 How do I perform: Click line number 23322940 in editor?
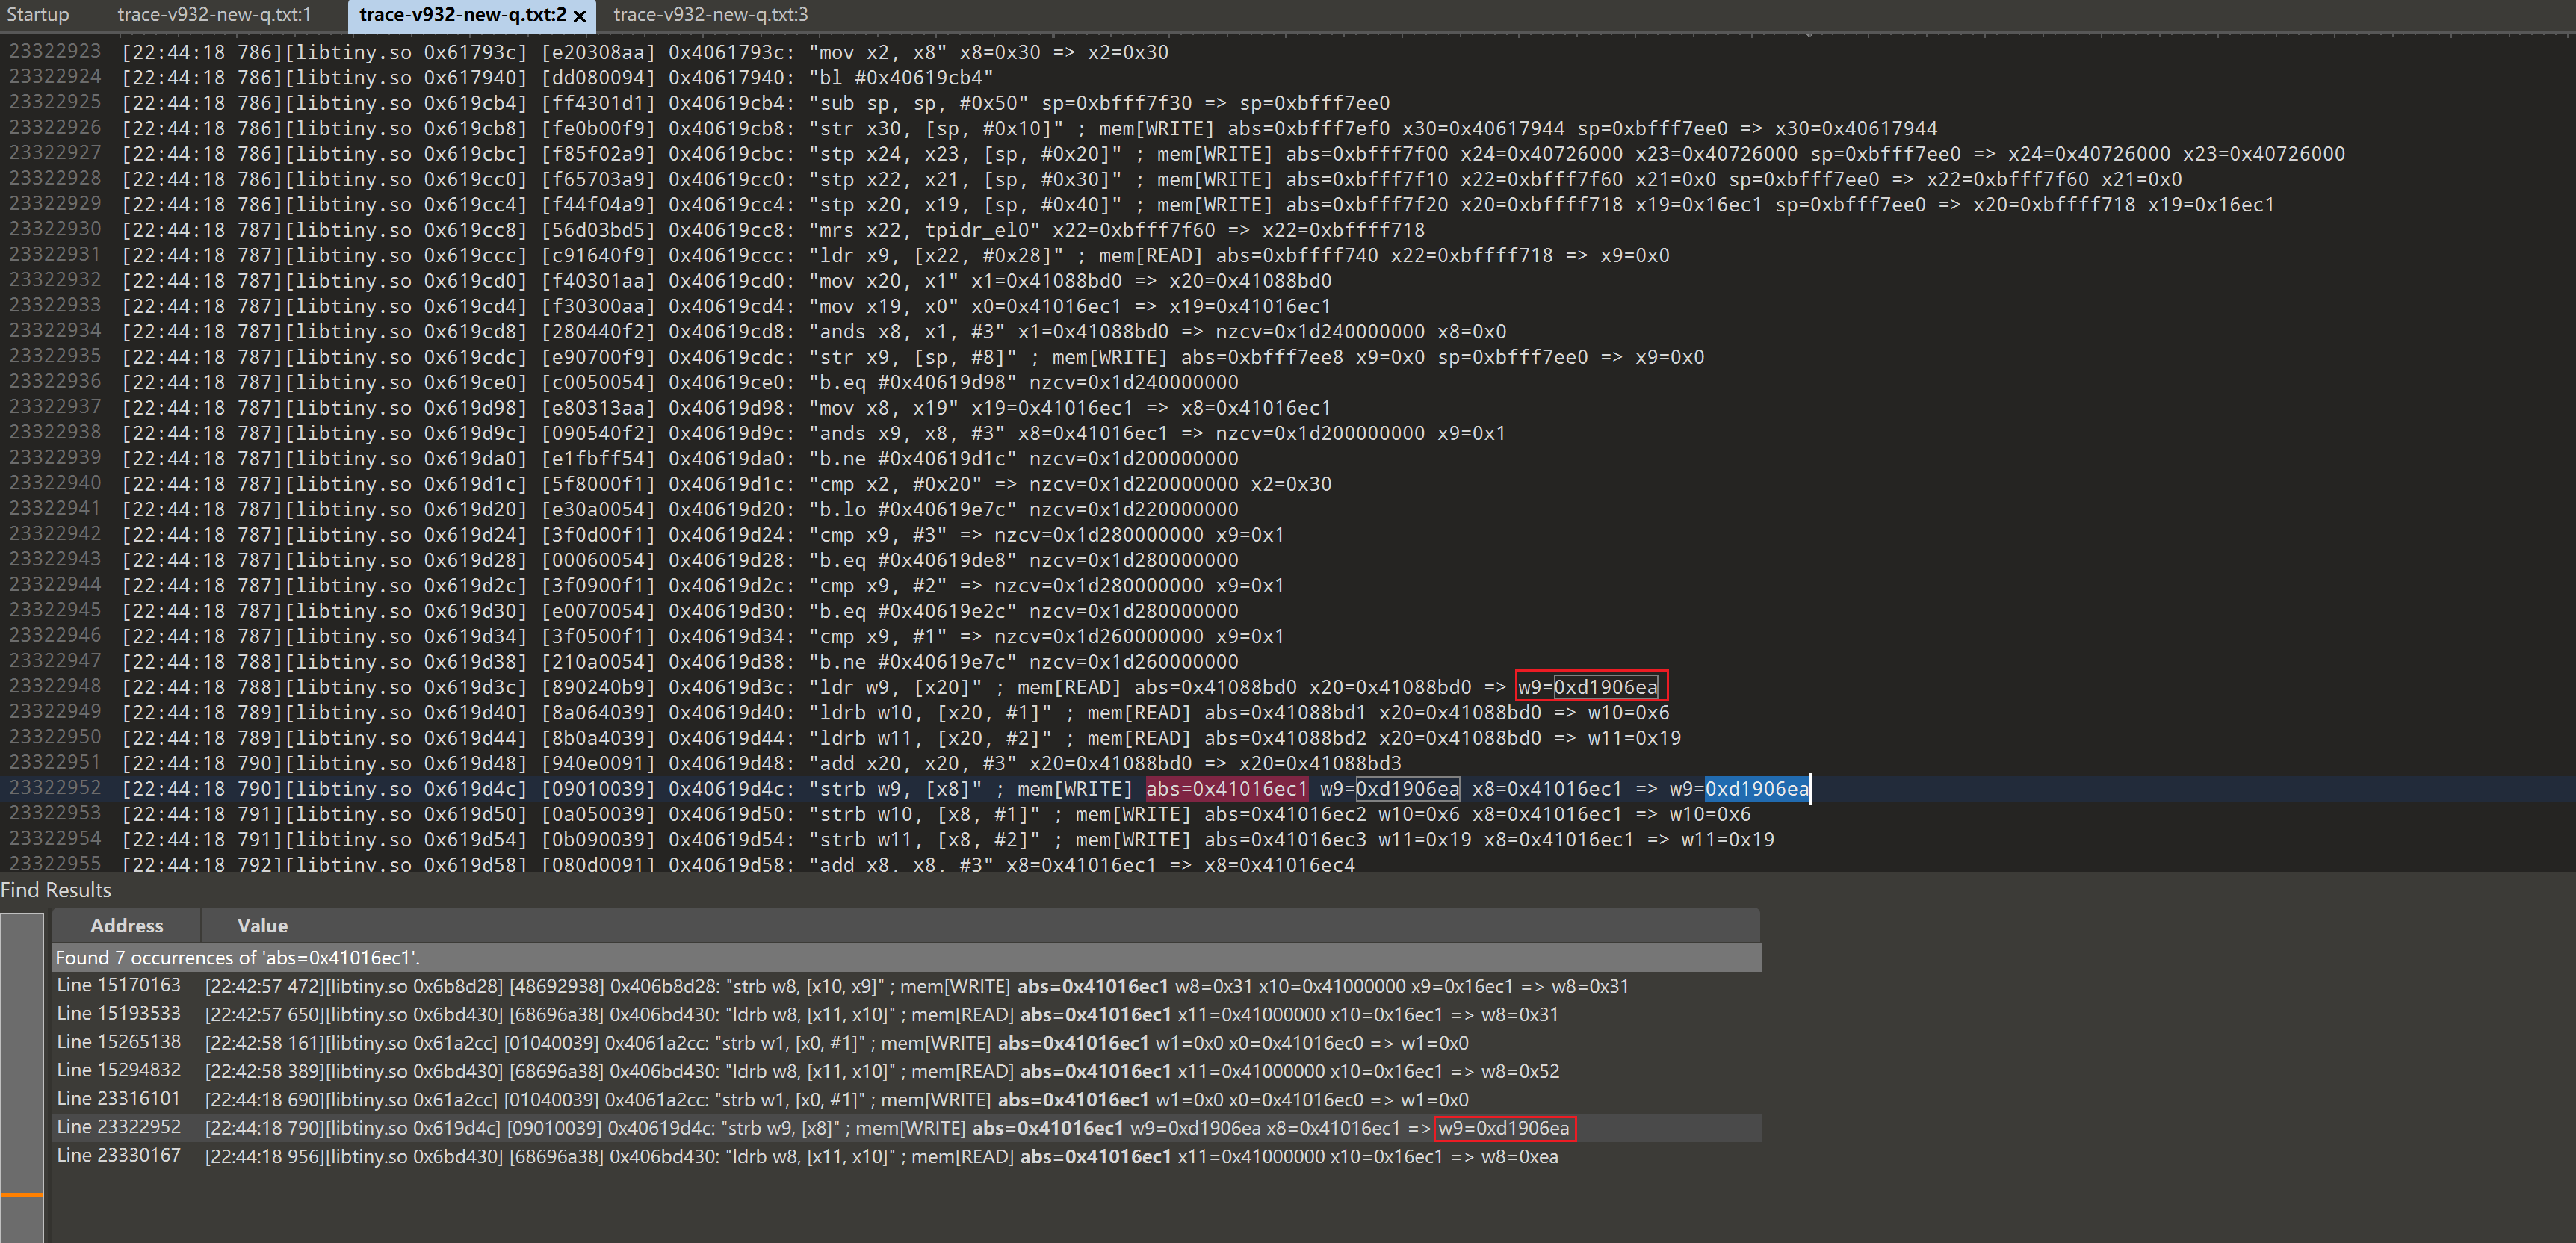point(55,483)
